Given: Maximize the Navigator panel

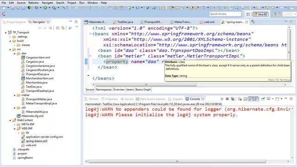Looking at the screenshot, I should 76,22.
